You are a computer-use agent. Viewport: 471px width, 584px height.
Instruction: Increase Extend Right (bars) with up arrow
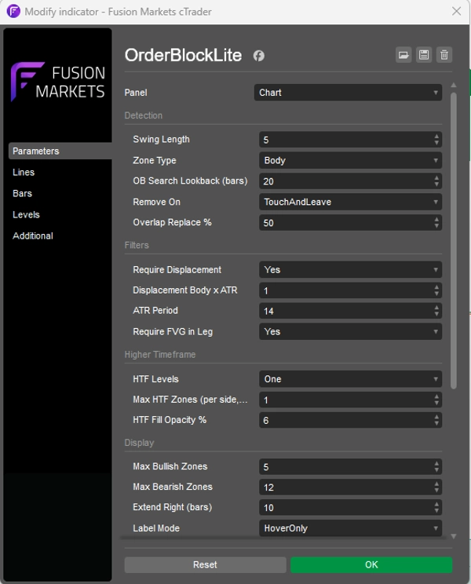pyautogui.click(x=436, y=504)
